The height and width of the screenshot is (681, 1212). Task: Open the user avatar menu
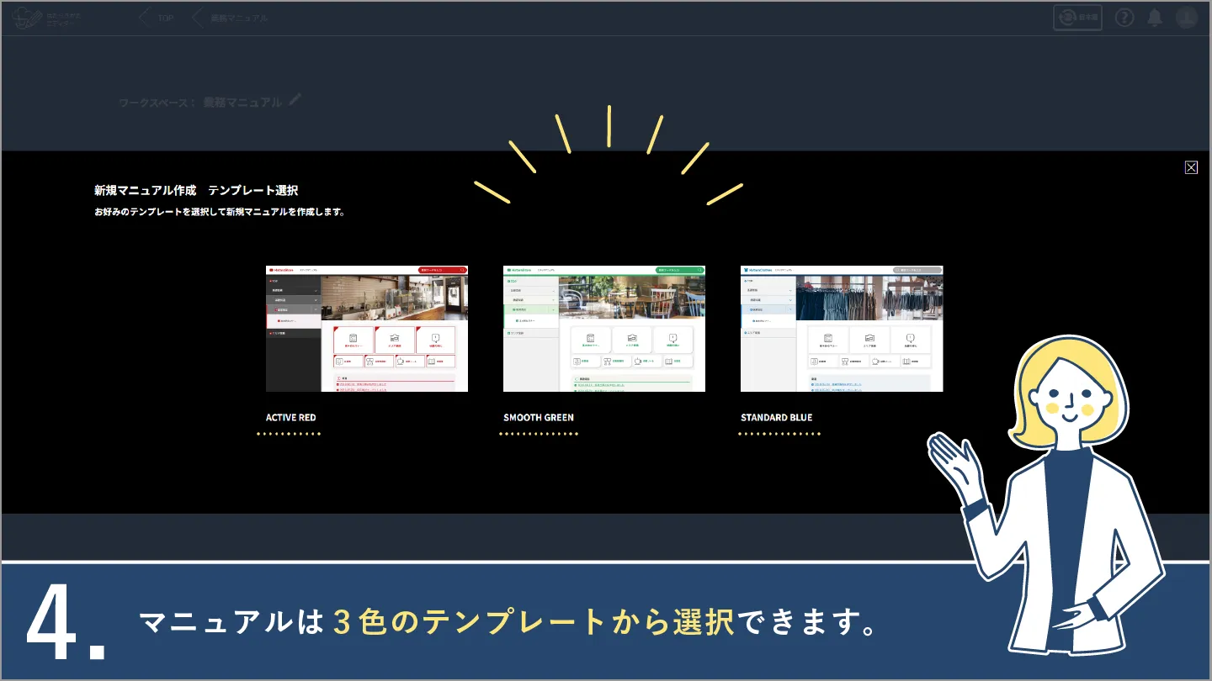coord(1186,18)
